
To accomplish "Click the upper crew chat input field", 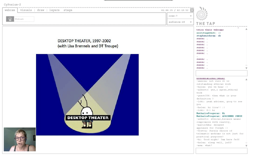I will click(222, 73).
